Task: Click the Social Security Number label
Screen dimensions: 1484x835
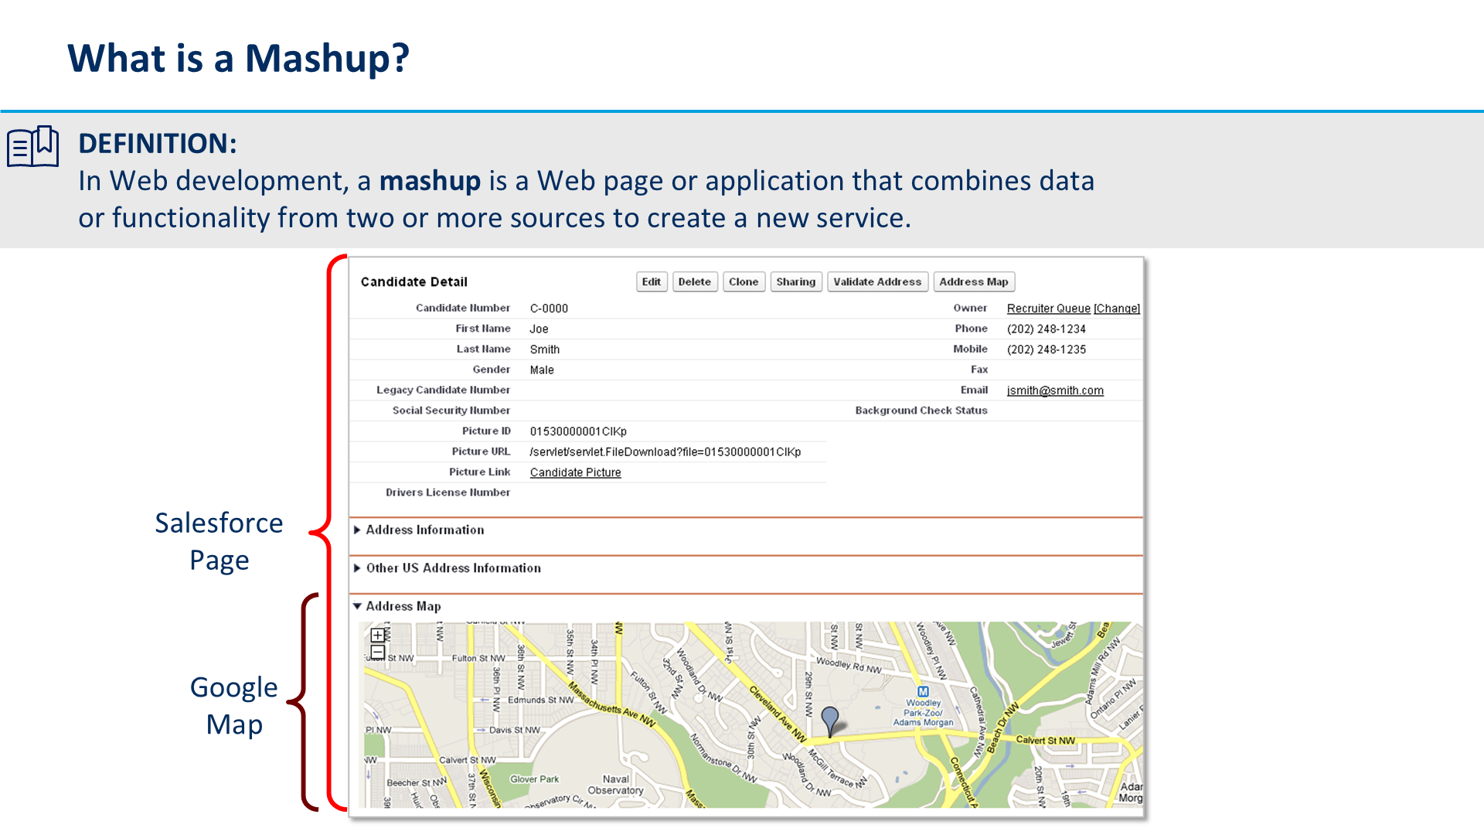Action: 451,411
